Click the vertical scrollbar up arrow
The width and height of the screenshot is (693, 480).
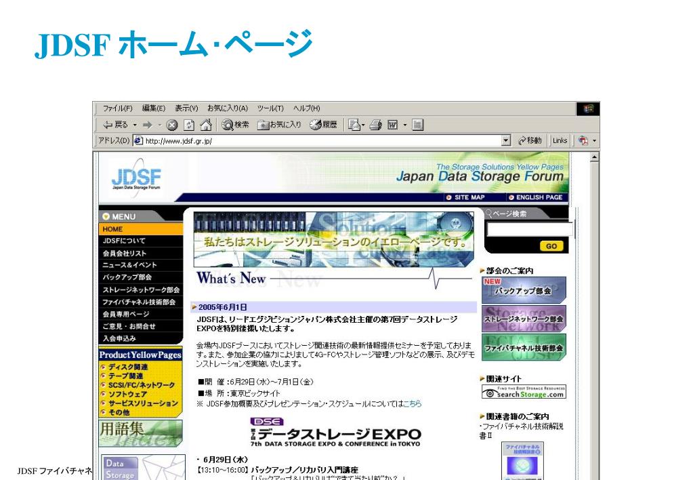tap(595, 157)
